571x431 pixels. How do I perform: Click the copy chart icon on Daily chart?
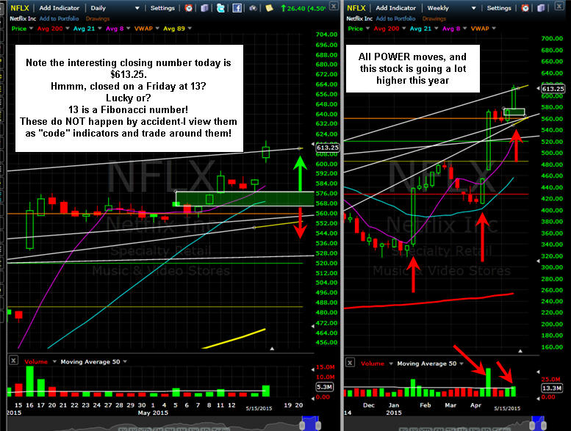pos(204,7)
